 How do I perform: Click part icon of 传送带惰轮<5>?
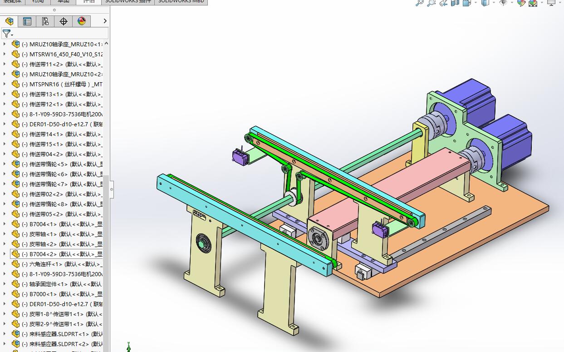[x=16, y=164]
